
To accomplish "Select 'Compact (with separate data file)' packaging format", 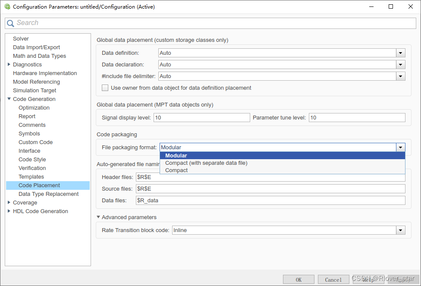I will [x=205, y=163].
